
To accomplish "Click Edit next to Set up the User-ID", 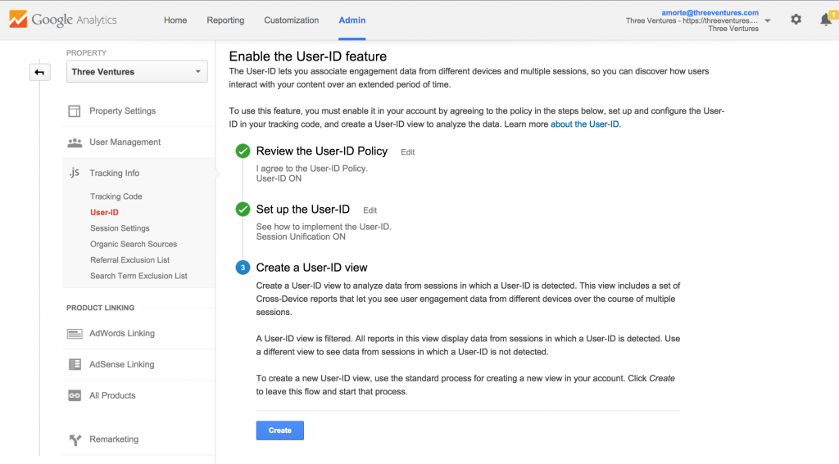I will click(x=370, y=210).
